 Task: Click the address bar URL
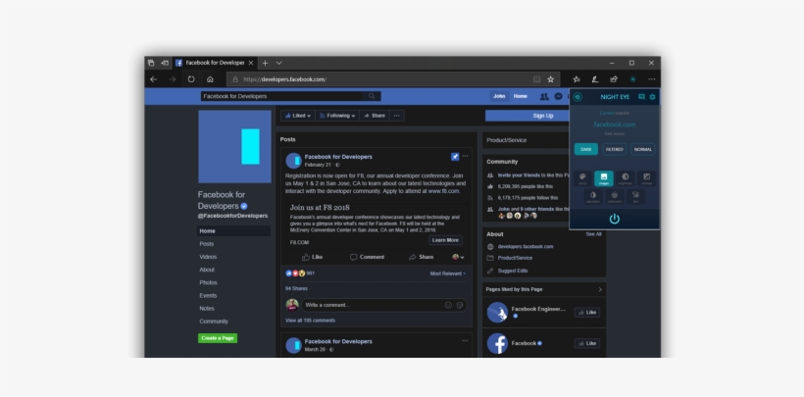tap(285, 79)
